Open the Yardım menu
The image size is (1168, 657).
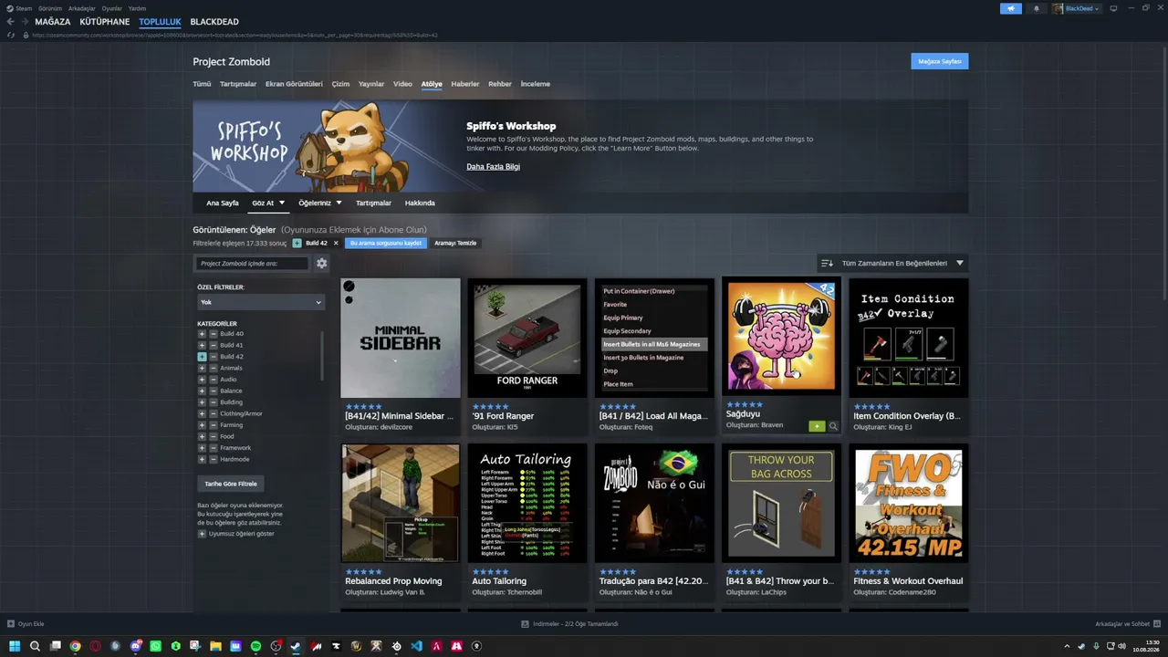(137, 8)
